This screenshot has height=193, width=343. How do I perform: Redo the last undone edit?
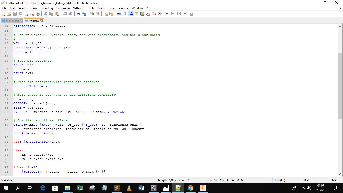(71, 14)
